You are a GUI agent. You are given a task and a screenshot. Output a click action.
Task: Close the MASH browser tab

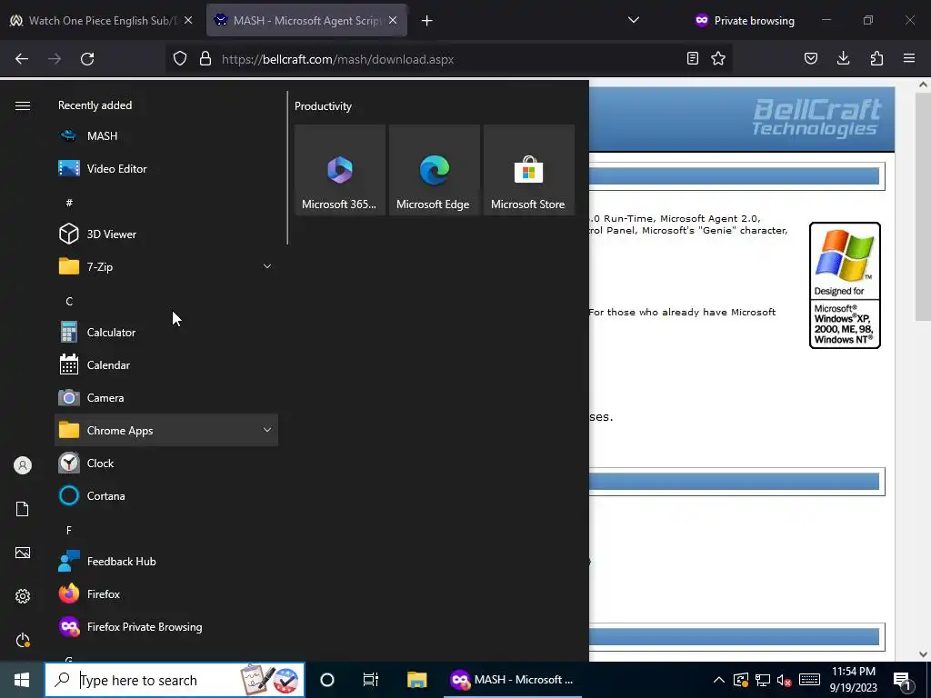click(x=393, y=20)
